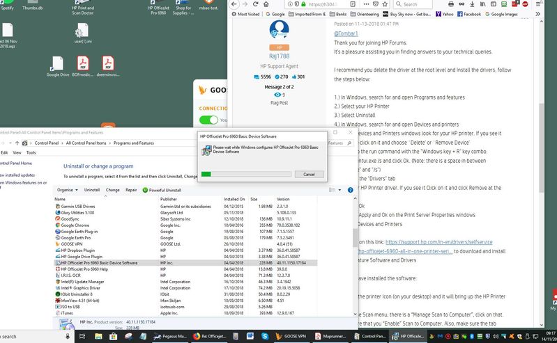Click @Tombar1 mention link

coord(346,33)
